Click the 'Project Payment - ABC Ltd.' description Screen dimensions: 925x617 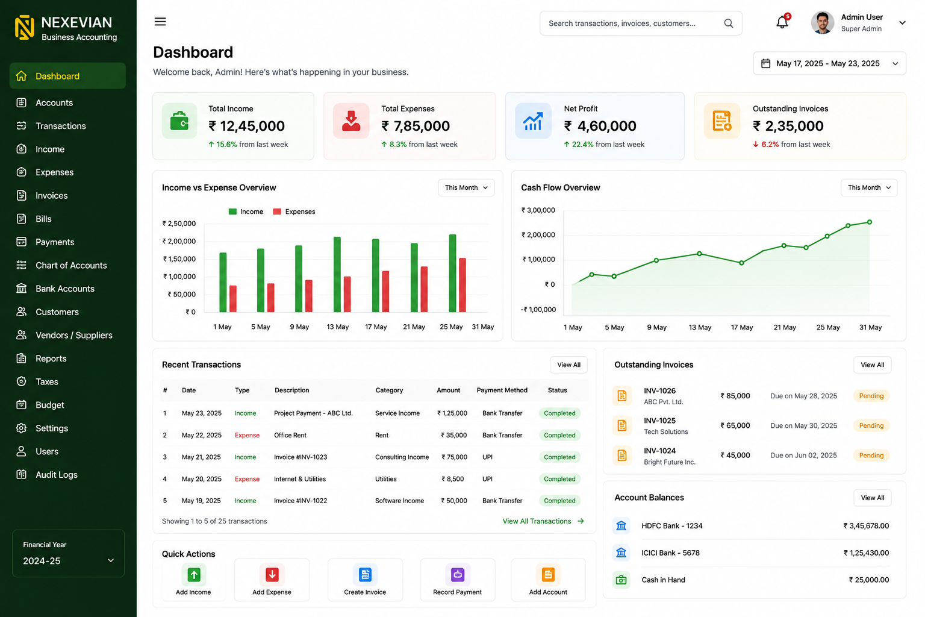[x=313, y=413]
